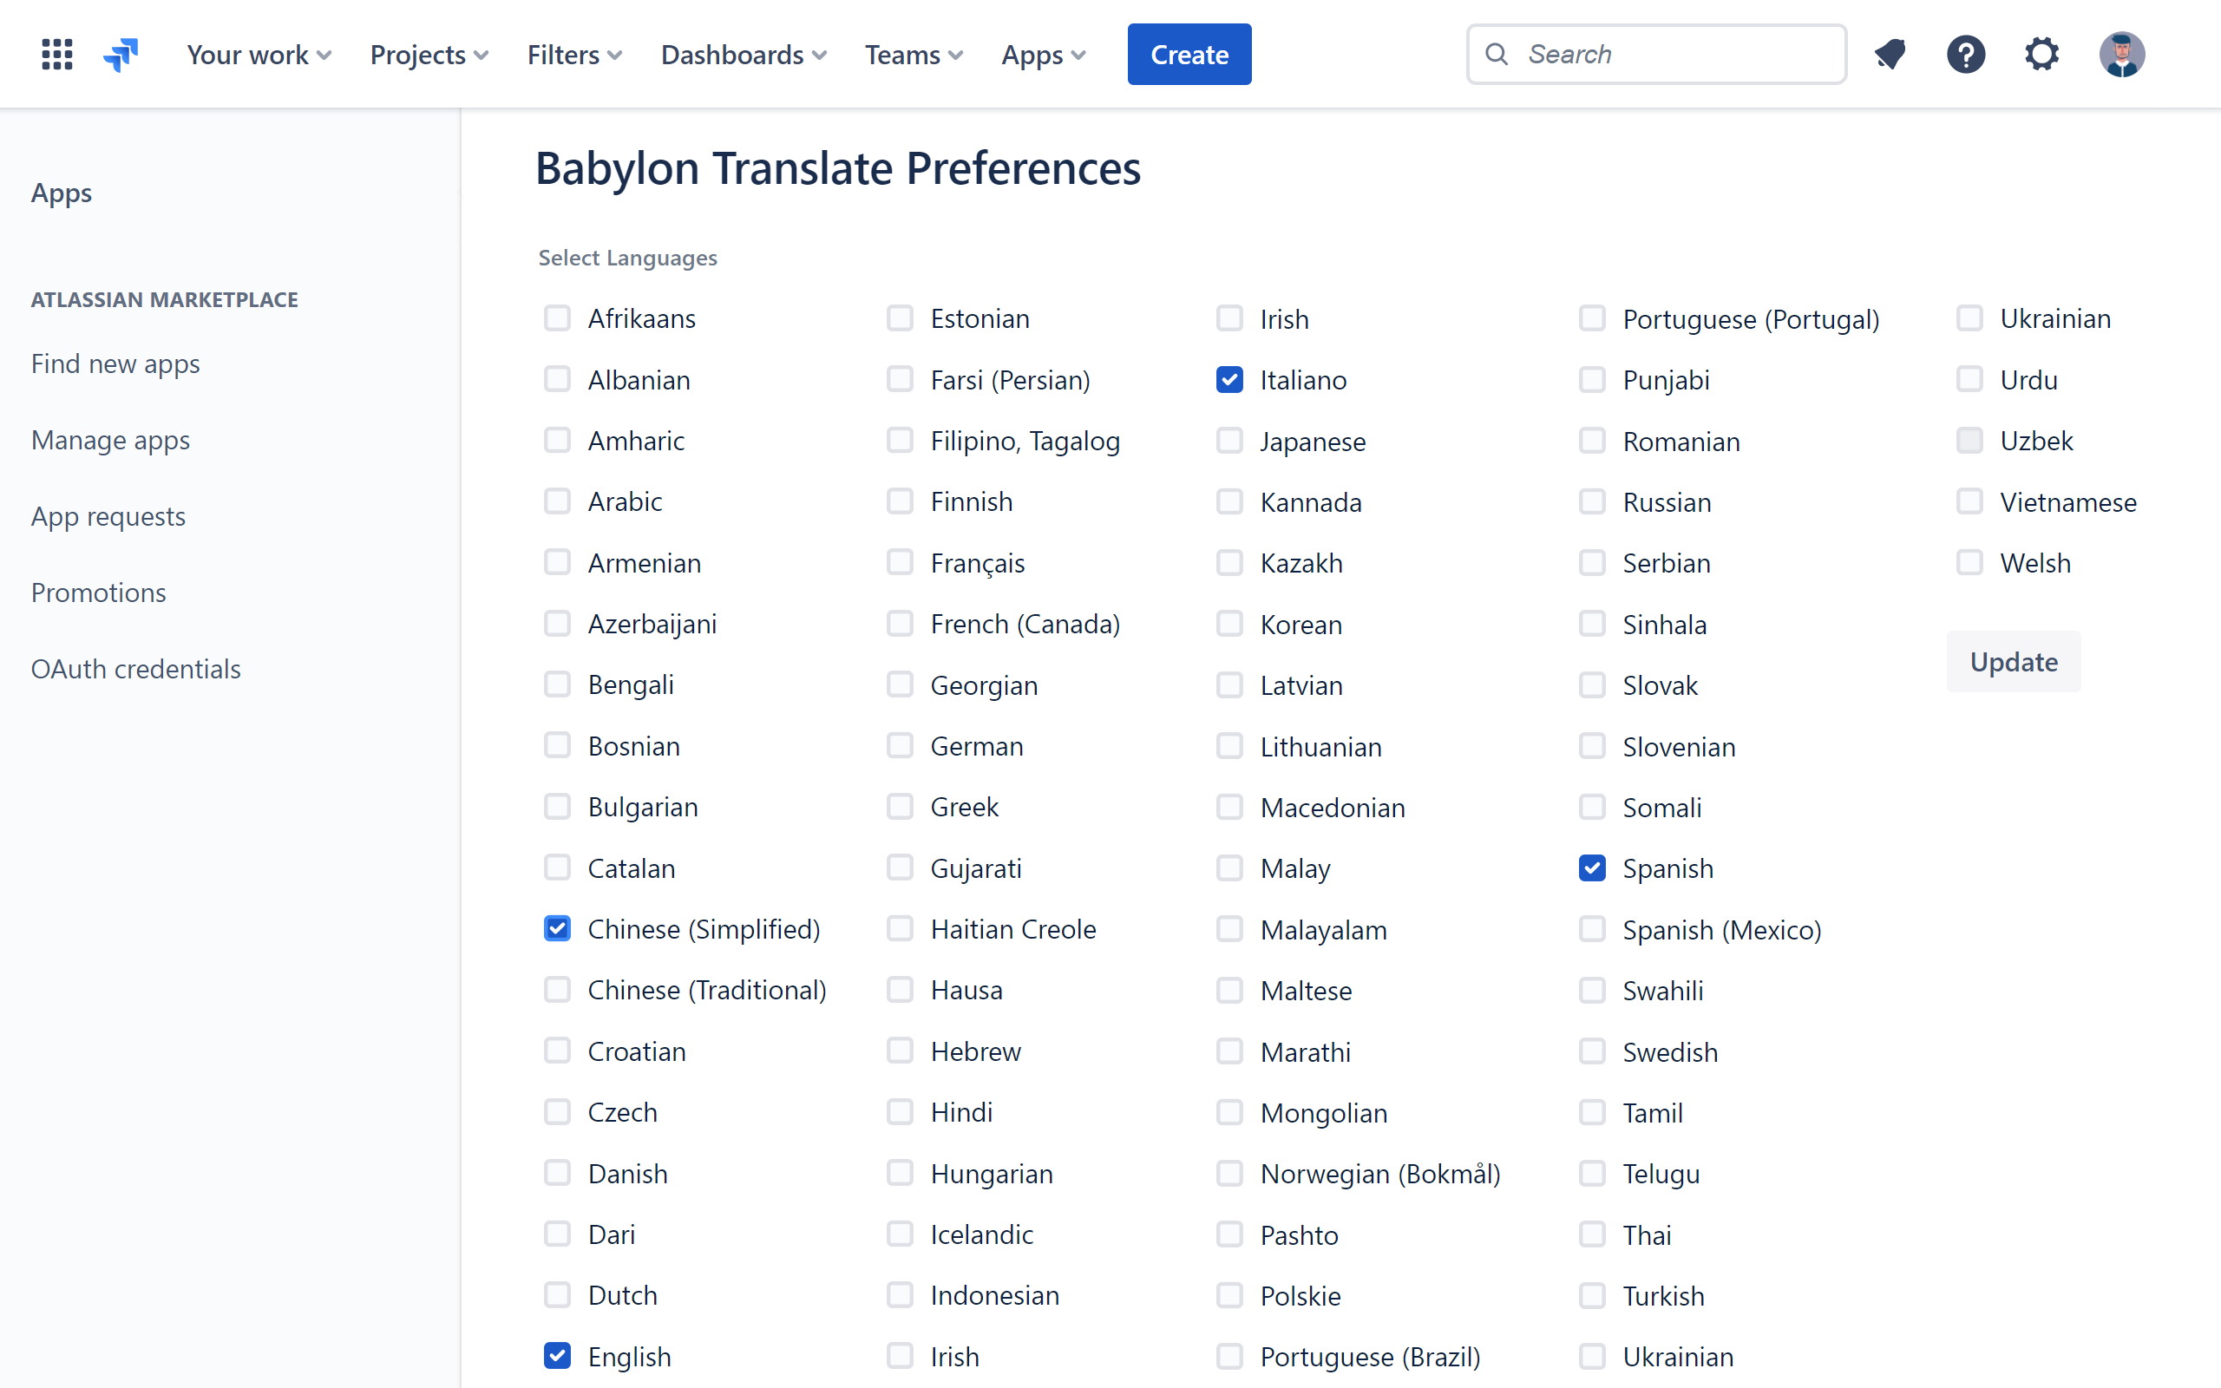The width and height of the screenshot is (2221, 1388).
Task: Click the Apps sidebar heading
Action: coord(62,193)
